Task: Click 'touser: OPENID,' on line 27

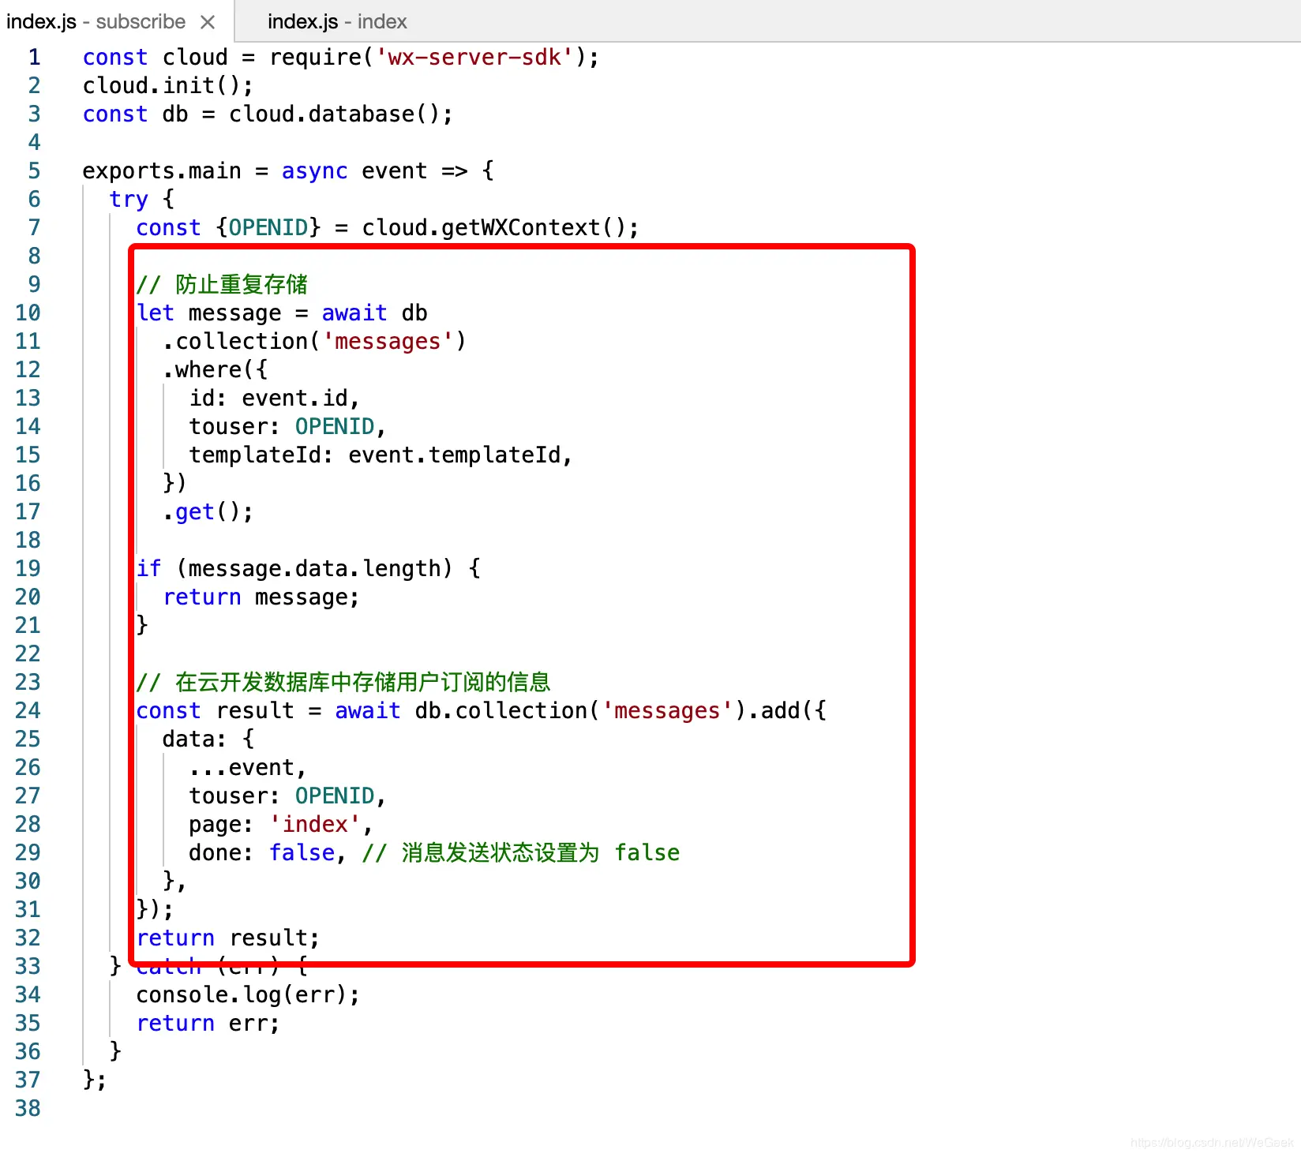Action: tap(287, 796)
